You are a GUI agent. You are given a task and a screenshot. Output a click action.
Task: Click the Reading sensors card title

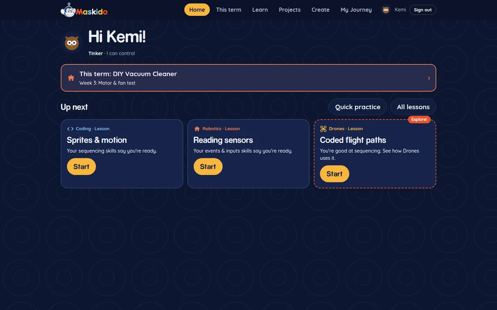(x=223, y=140)
